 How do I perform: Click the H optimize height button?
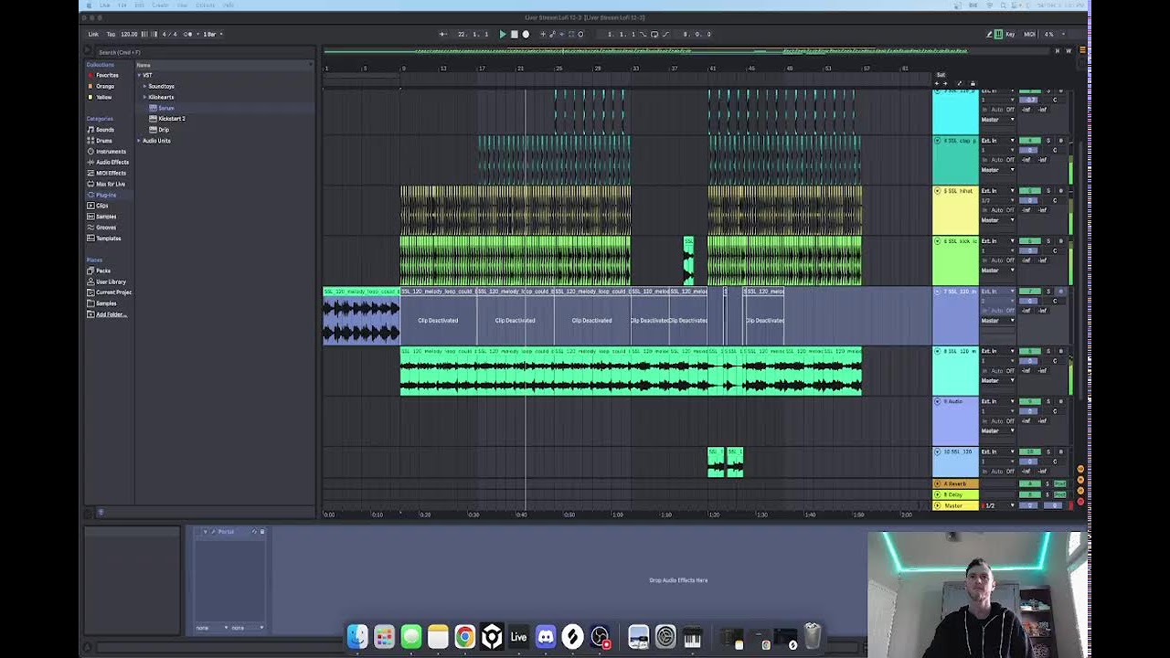(1058, 50)
